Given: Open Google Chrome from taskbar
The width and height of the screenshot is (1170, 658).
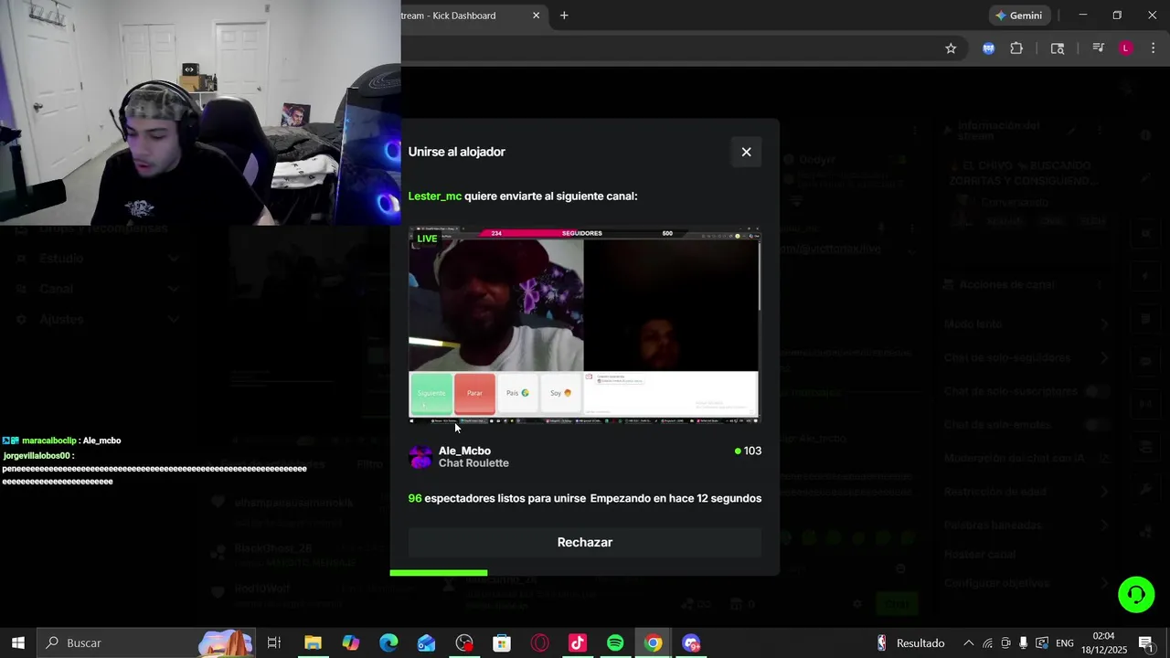Looking at the screenshot, I should coord(653,643).
